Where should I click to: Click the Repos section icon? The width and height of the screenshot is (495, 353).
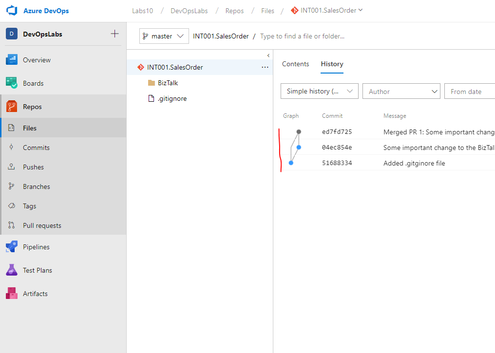coord(12,107)
